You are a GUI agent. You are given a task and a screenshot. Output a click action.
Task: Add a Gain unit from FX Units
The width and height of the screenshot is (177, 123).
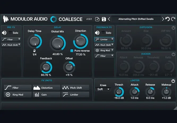coord(46,95)
